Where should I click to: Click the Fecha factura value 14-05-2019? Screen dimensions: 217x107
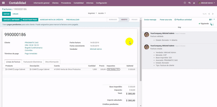coord(94,43)
